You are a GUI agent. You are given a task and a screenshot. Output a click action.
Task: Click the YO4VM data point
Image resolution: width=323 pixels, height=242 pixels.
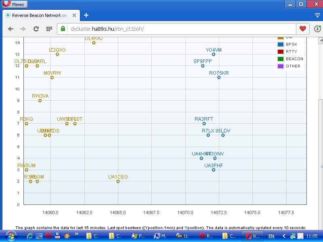point(214,54)
